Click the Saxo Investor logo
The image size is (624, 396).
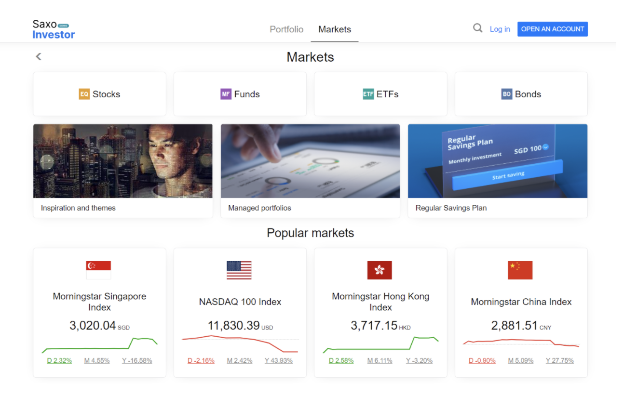point(54,29)
